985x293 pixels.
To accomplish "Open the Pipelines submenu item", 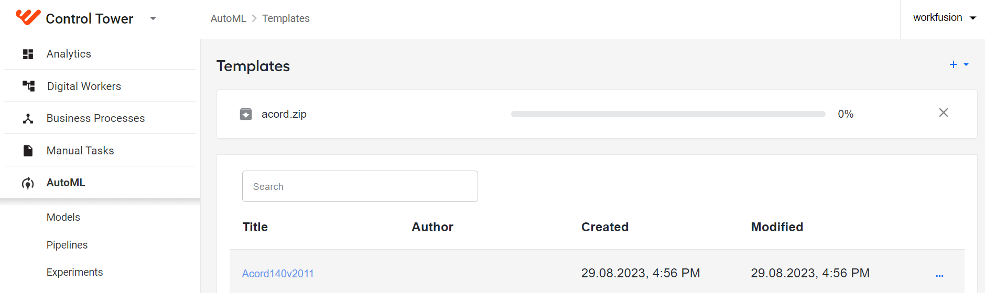I will point(67,245).
